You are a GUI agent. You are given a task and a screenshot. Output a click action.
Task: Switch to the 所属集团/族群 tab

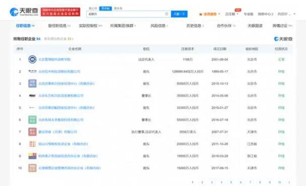tap(123, 26)
